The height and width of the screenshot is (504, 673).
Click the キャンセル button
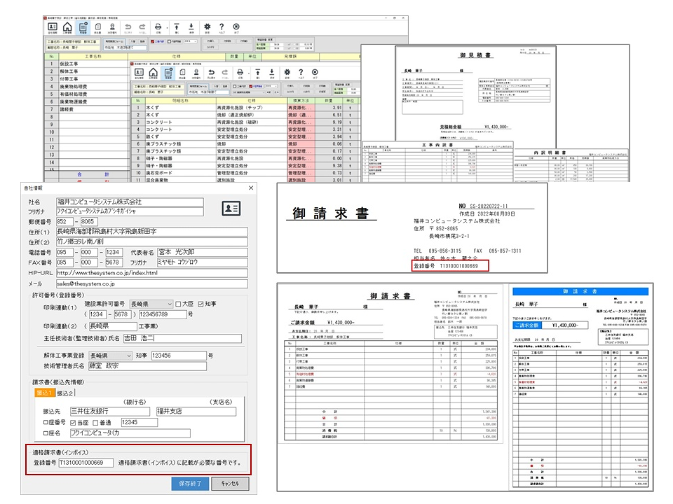coord(230,484)
